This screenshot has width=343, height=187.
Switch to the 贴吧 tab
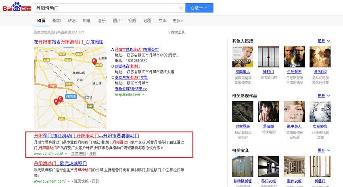pyautogui.click(x=71, y=21)
